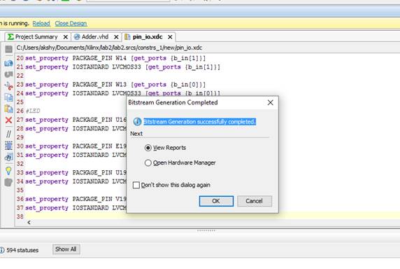Viewport: 400px width, 269px height.
Task: Click the dialog title 'Bitstream Generation Completed'
Action: click(173, 103)
